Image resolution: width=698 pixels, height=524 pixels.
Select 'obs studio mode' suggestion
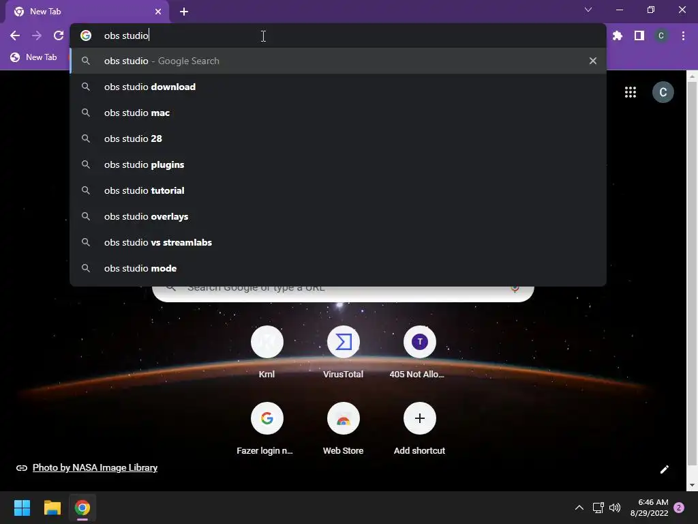coord(338,268)
